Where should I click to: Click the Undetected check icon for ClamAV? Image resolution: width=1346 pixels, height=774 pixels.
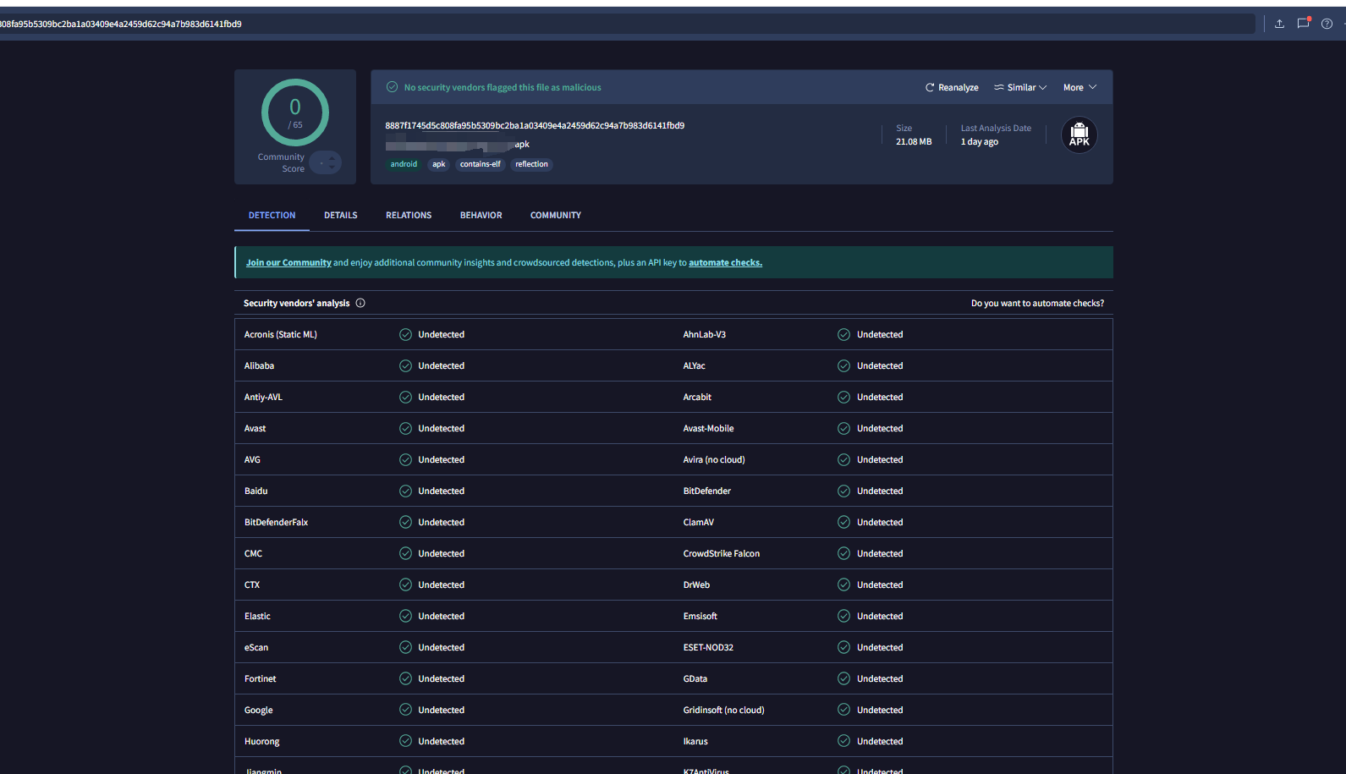click(x=843, y=522)
